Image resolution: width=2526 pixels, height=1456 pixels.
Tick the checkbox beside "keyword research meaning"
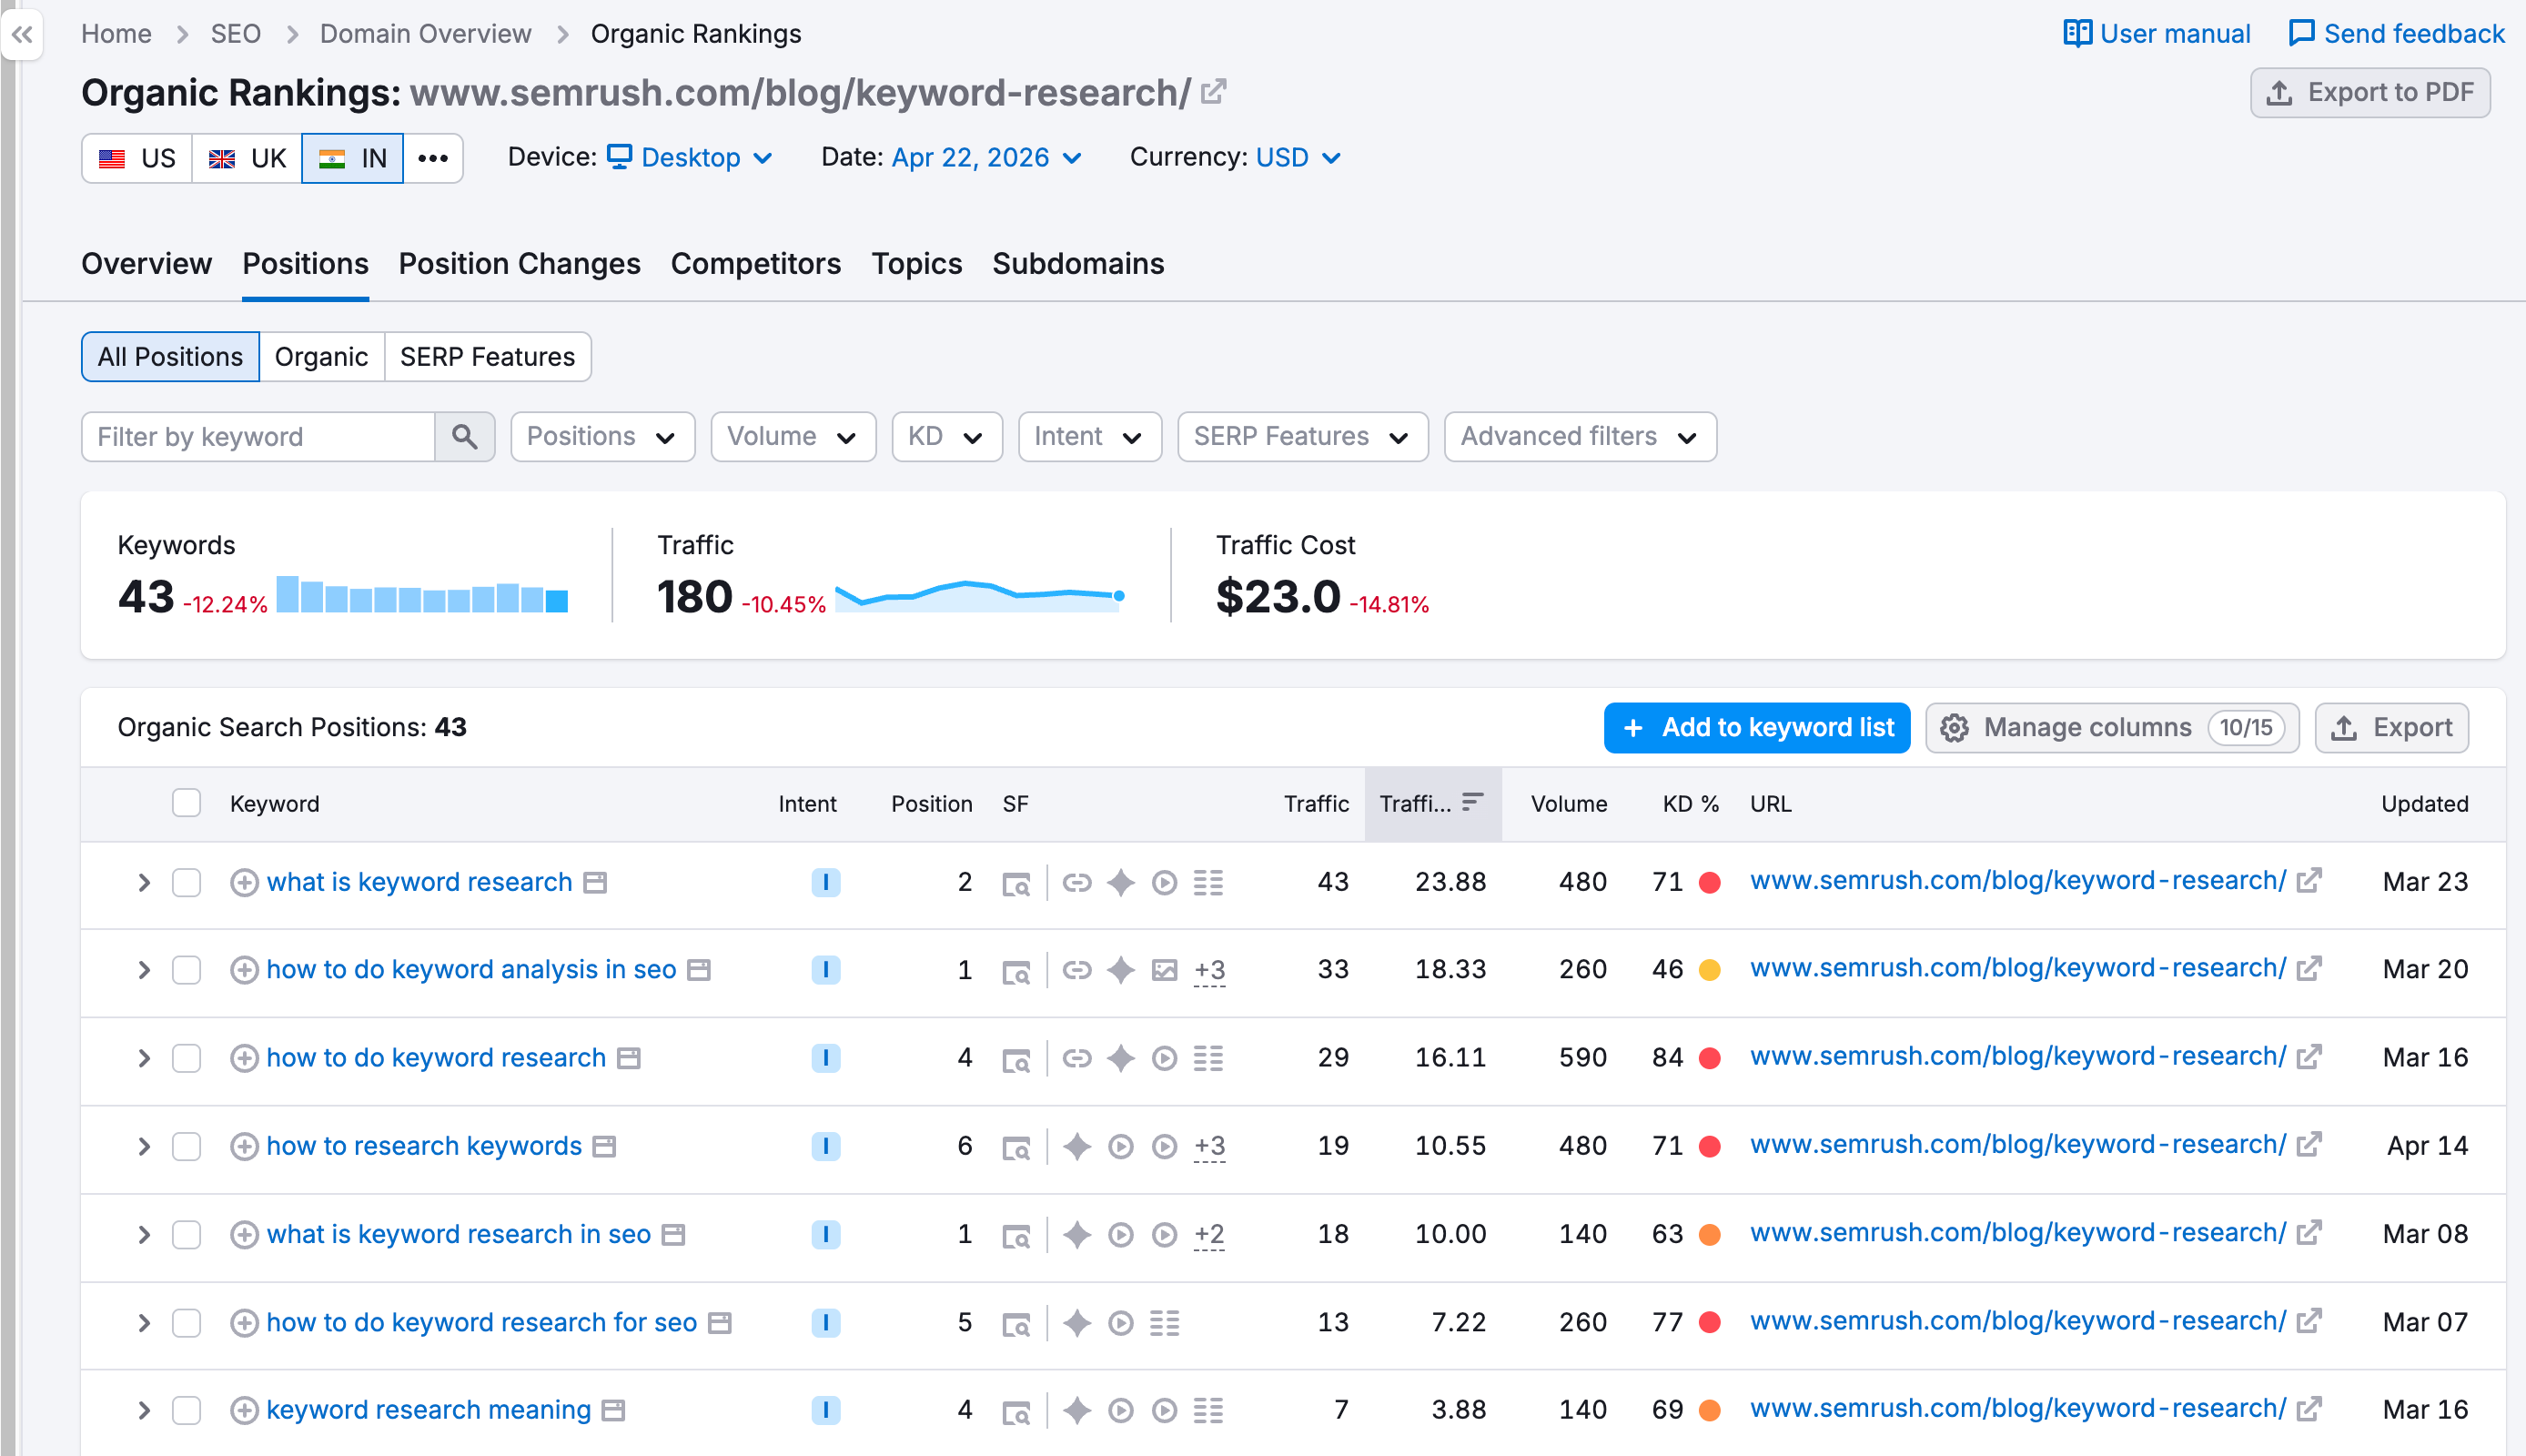pyautogui.click(x=186, y=1409)
